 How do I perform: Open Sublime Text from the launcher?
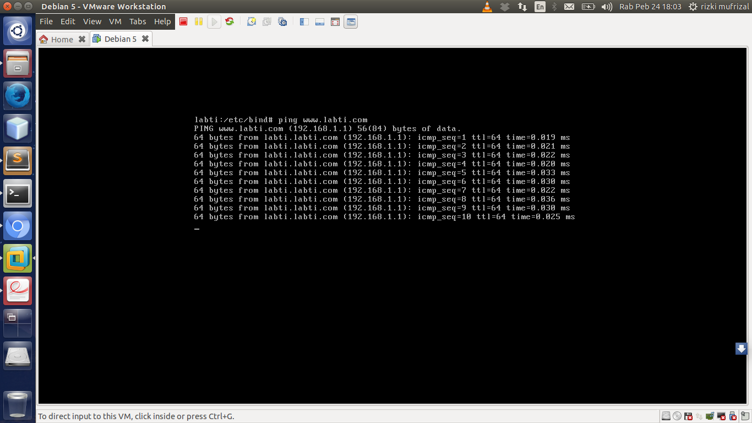tap(18, 161)
